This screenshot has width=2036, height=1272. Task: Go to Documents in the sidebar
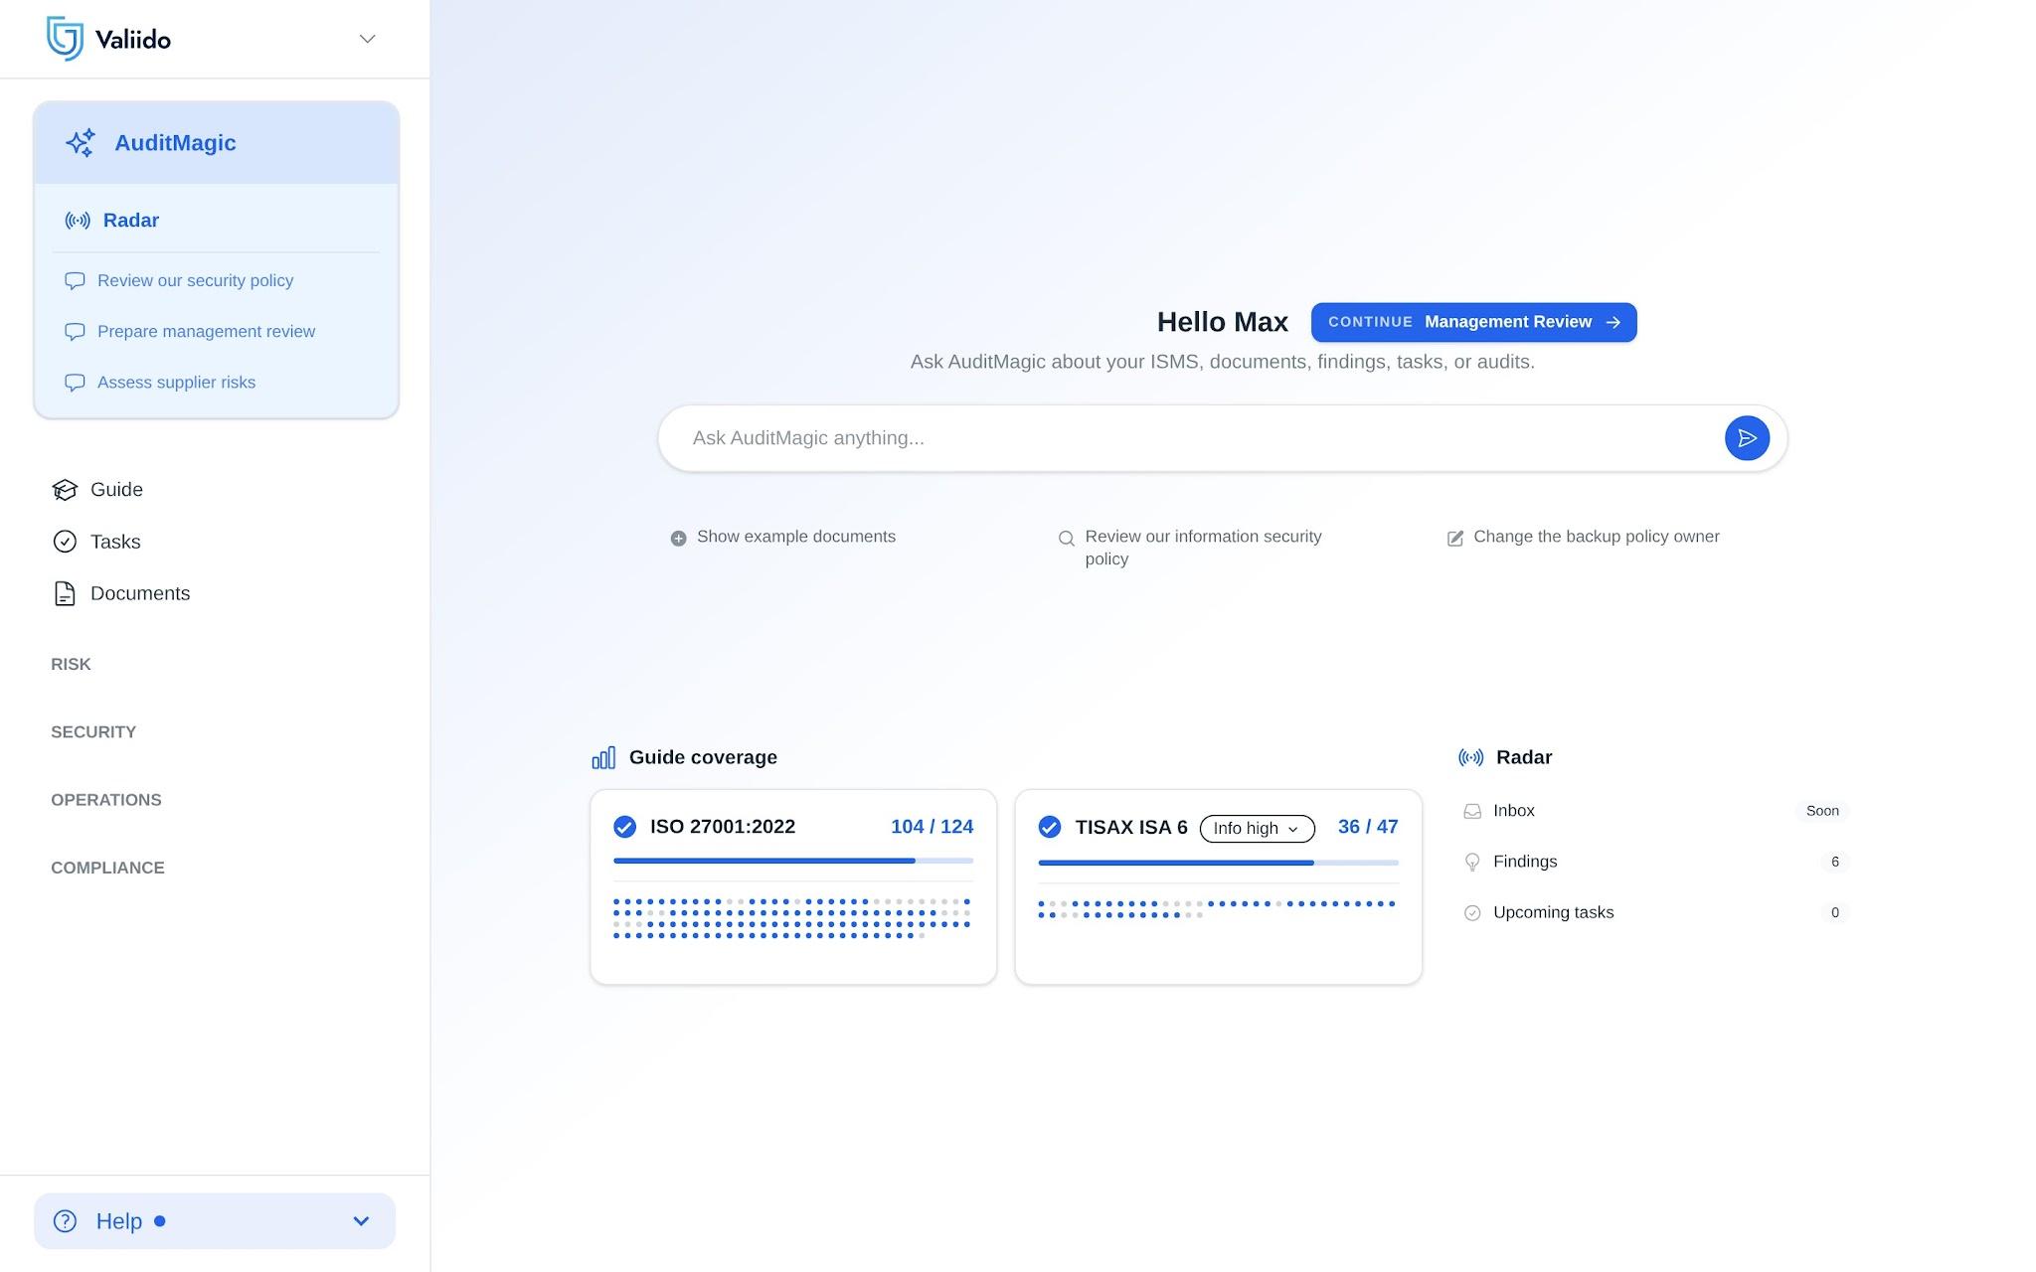tap(140, 593)
